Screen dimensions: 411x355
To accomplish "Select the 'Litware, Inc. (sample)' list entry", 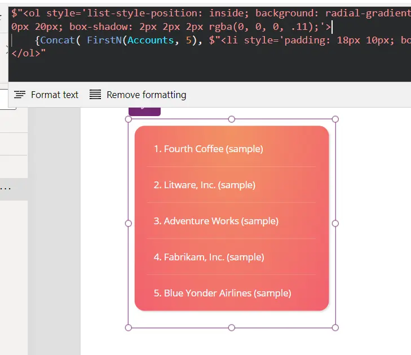I will (x=205, y=185).
